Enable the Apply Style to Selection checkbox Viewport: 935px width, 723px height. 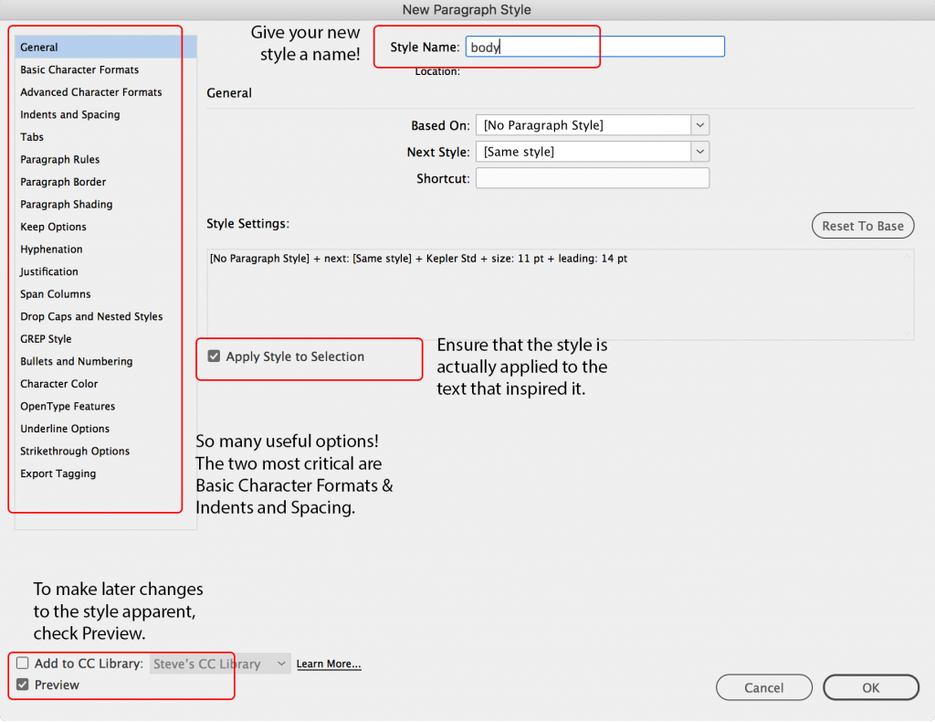[x=215, y=356]
